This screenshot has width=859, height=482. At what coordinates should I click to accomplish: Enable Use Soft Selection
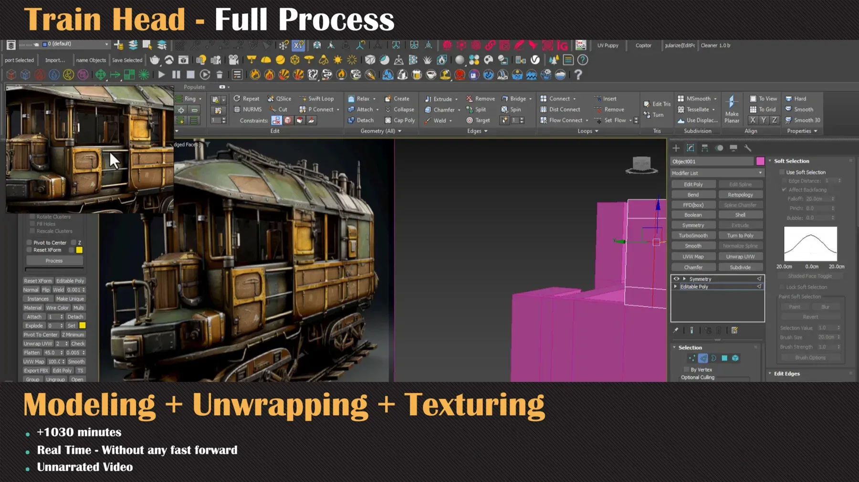coord(781,172)
